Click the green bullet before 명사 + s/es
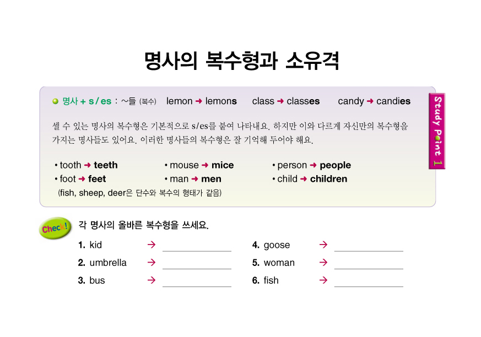Viewport: 481px width, 337px height. click(55, 101)
